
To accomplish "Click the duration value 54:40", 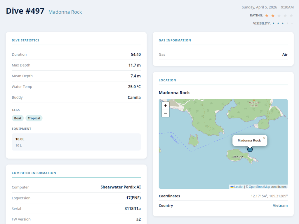I will [136, 55].
